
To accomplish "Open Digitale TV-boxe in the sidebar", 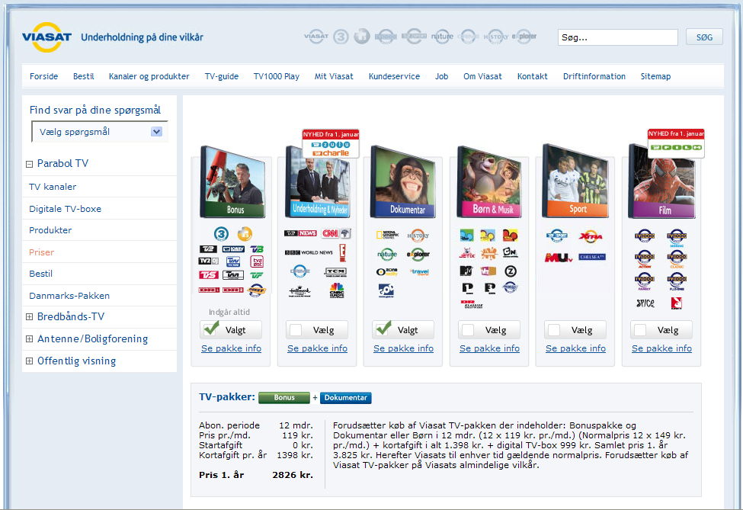I will (65, 209).
